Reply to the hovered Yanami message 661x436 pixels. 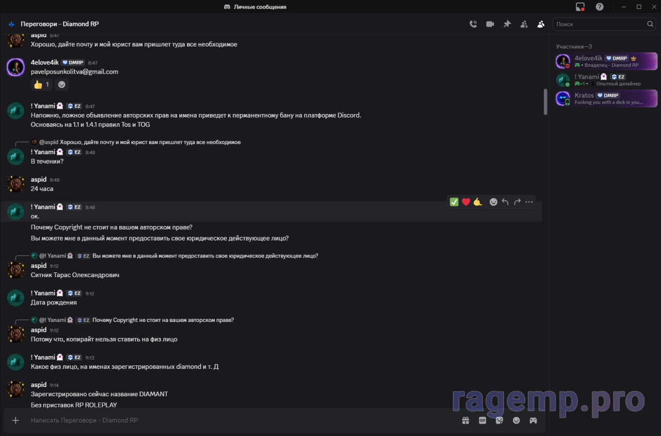point(505,202)
